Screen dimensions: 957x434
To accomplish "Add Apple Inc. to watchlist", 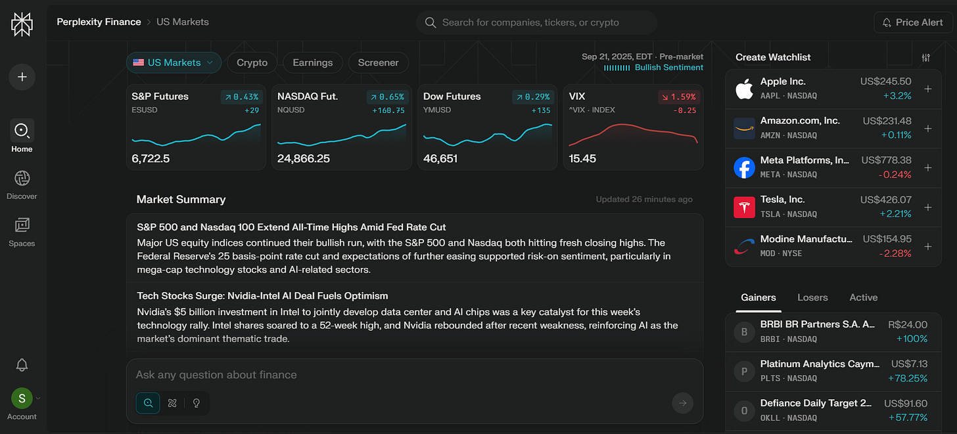I will point(928,89).
